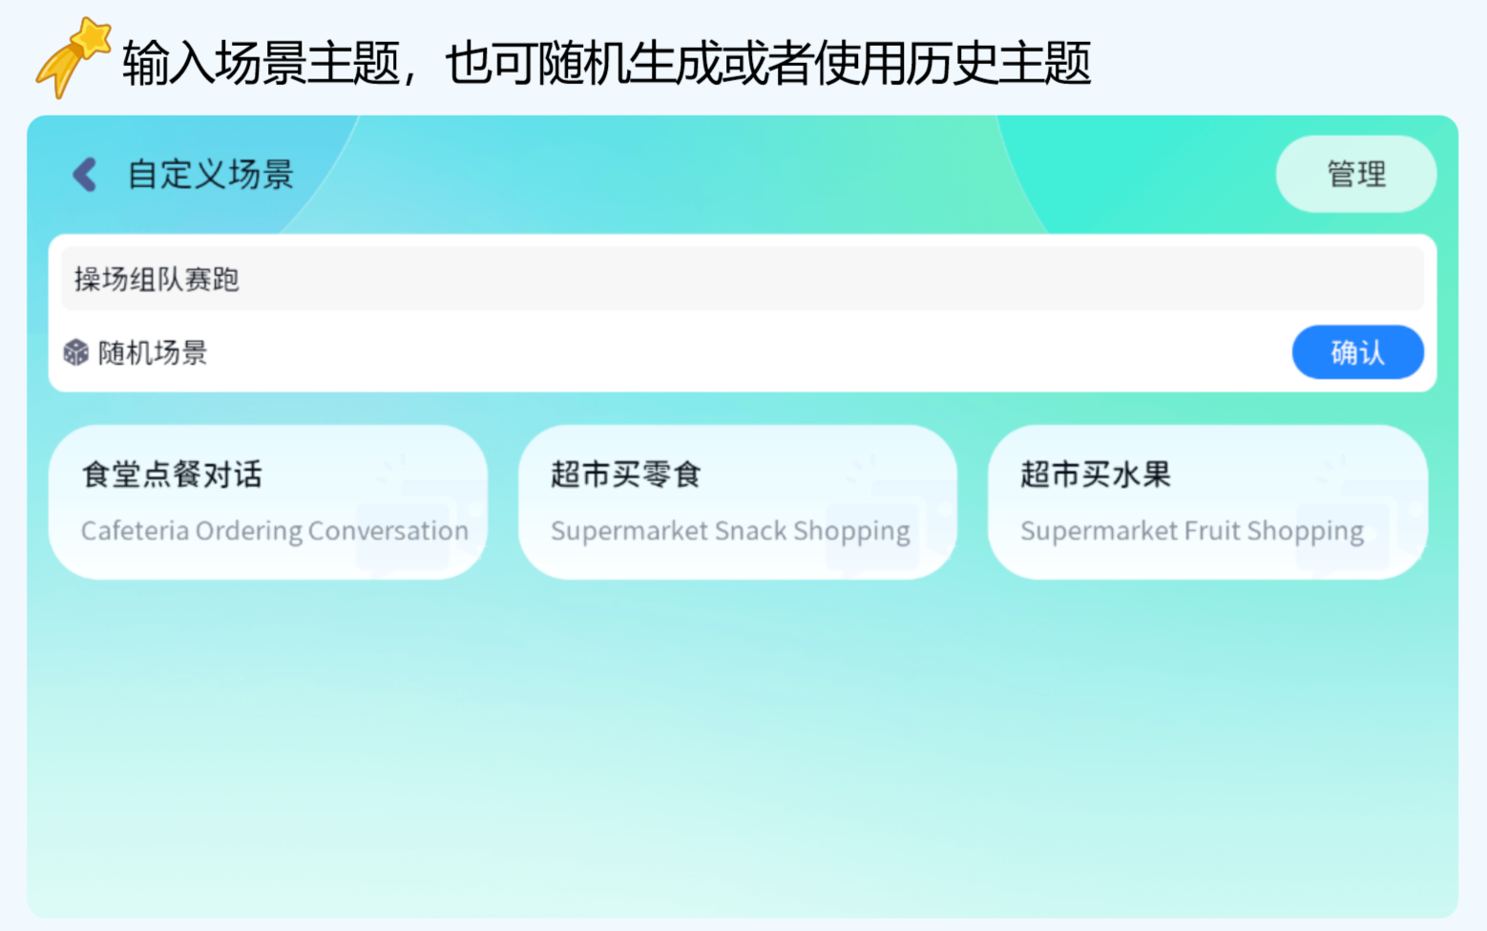Click the dice icon for random scenario
The width and height of the screenshot is (1487, 931).
76,352
